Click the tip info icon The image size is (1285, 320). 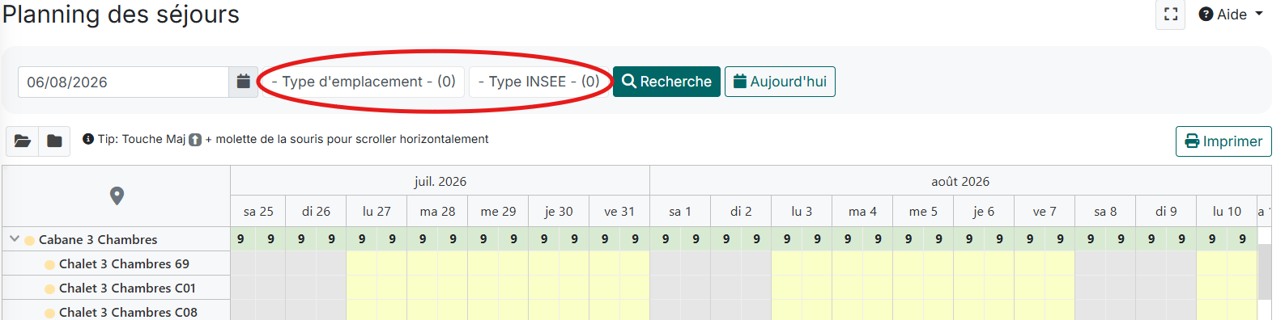88,139
